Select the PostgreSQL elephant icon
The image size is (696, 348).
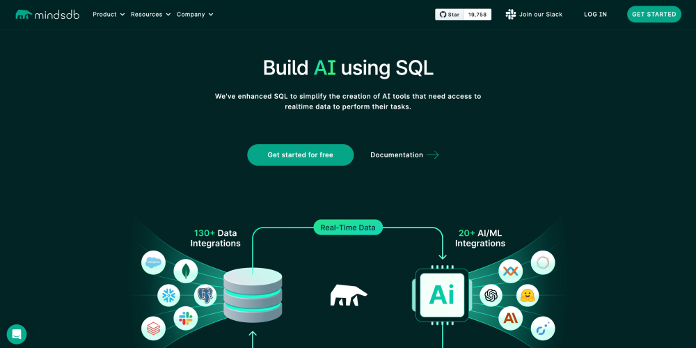click(205, 296)
